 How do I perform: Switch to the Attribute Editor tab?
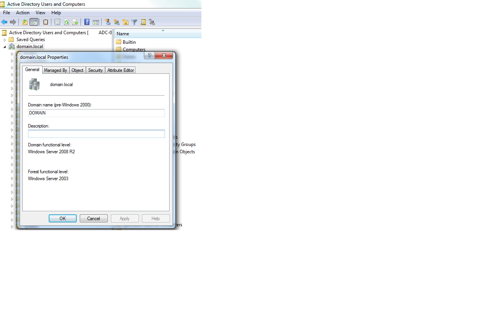(x=120, y=70)
